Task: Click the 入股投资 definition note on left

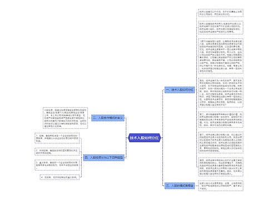Action: (x=65, y=118)
